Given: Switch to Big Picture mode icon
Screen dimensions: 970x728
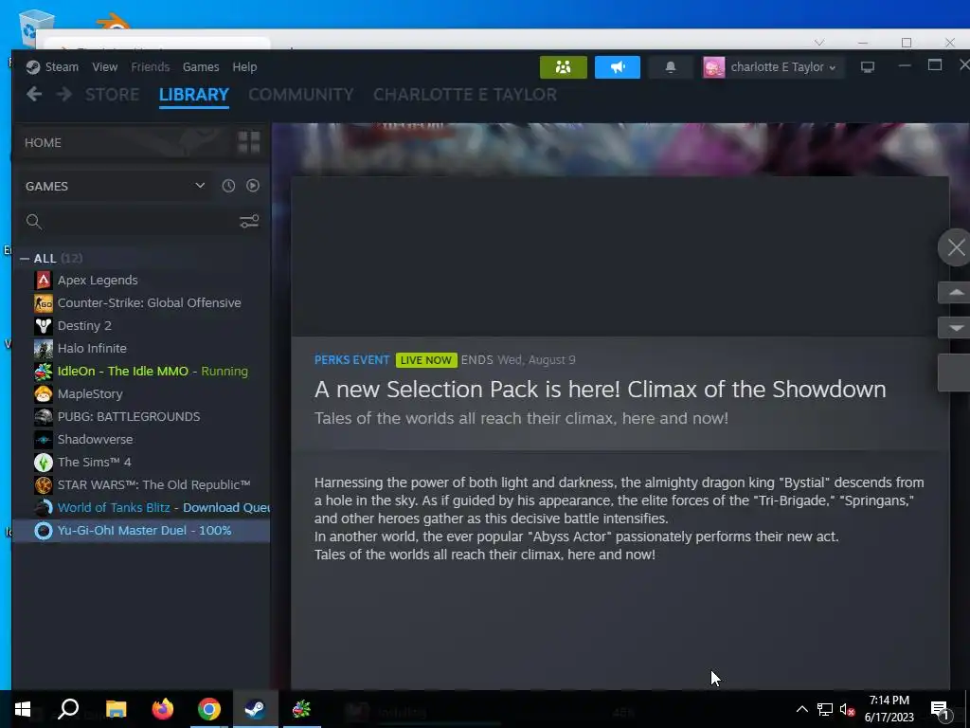Looking at the screenshot, I should (868, 67).
